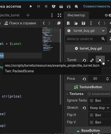Click the Price value field 30

coord(95,79)
